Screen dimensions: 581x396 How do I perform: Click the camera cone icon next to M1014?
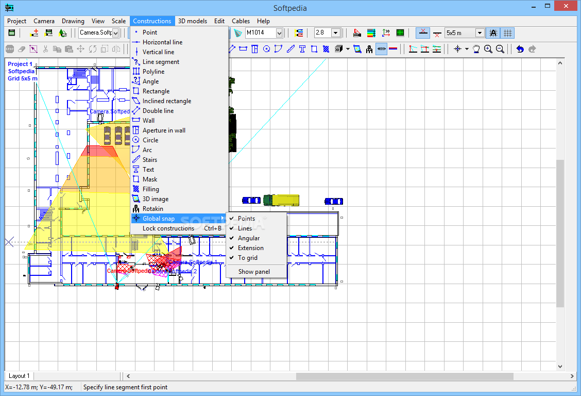tap(237, 33)
